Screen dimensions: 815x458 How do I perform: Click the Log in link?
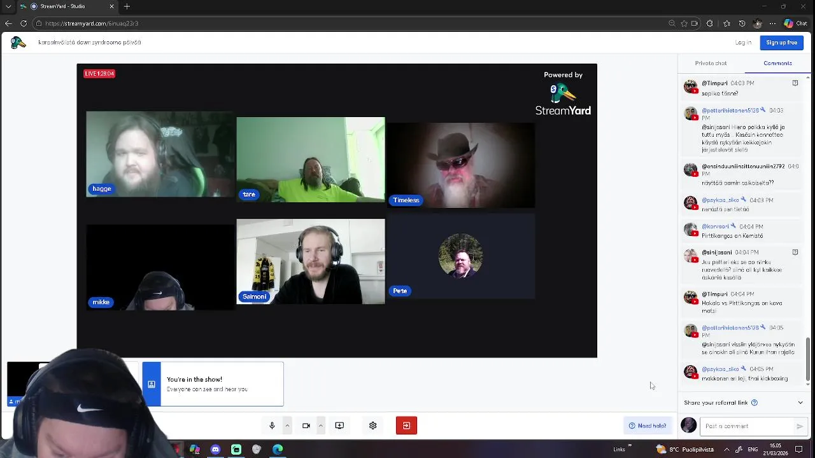tap(743, 43)
